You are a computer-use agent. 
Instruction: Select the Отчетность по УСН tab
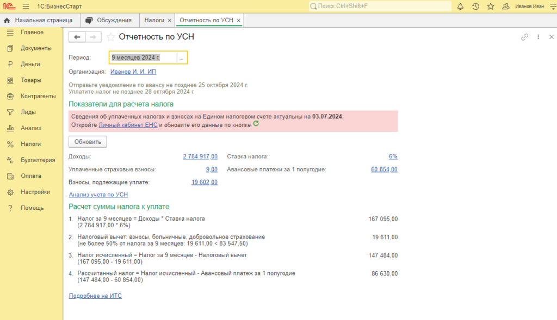tap(206, 20)
